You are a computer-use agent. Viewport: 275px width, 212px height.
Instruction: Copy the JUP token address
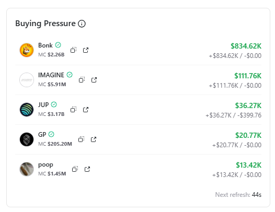click(73, 110)
